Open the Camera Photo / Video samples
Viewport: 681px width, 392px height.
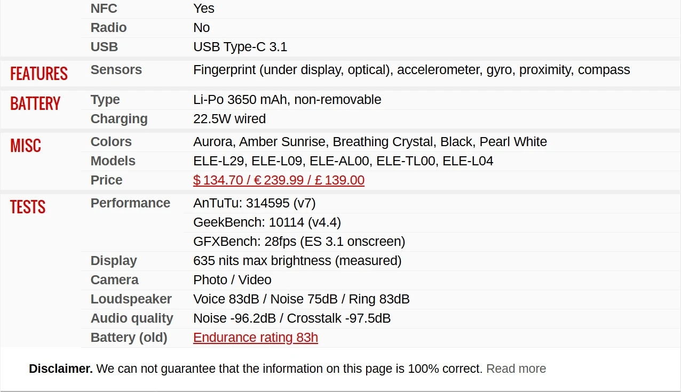232,280
